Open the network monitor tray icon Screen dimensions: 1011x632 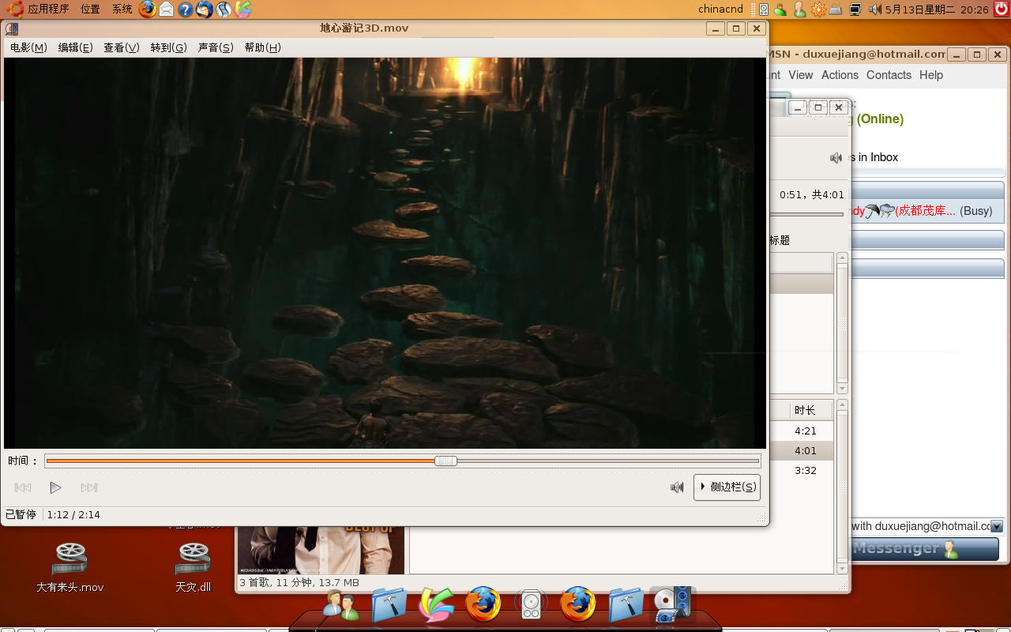(x=855, y=9)
